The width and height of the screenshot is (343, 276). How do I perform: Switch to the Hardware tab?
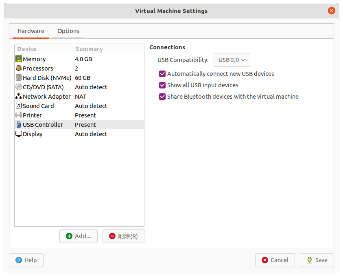31,31
